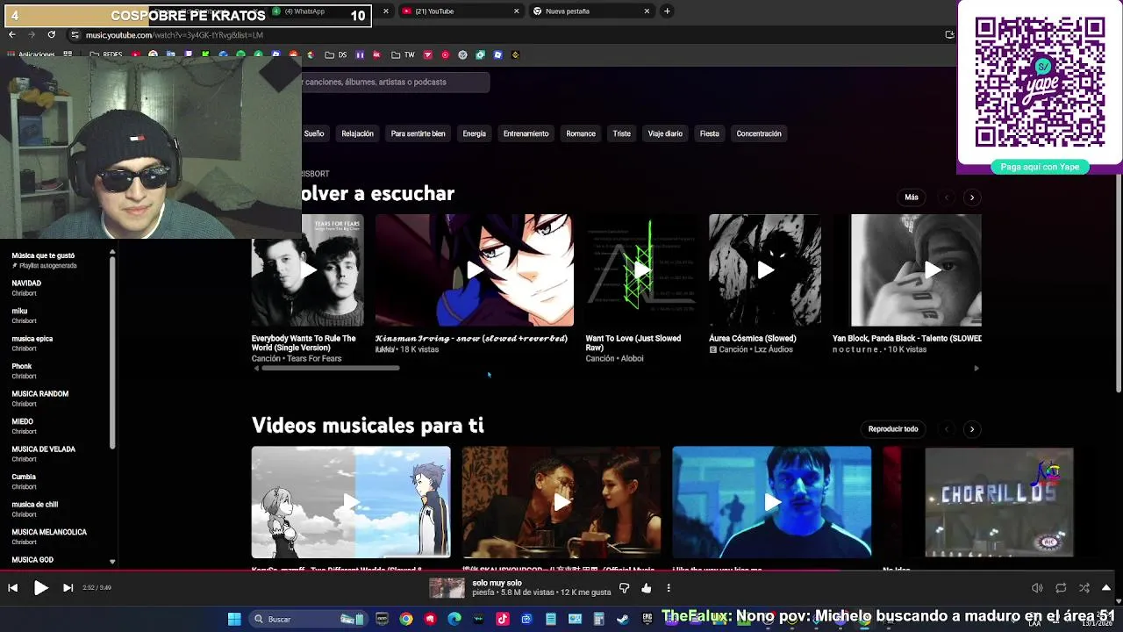
Task: Toggle repeat mode
Action: click(1061, 588)
